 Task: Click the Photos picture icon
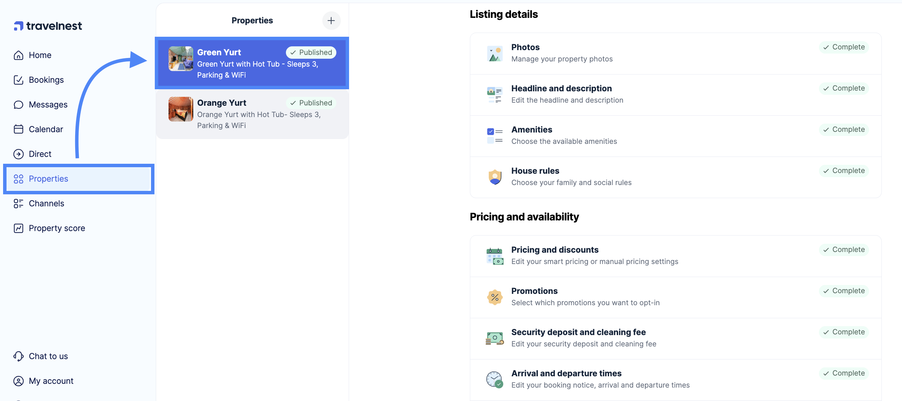click(495, 54)
